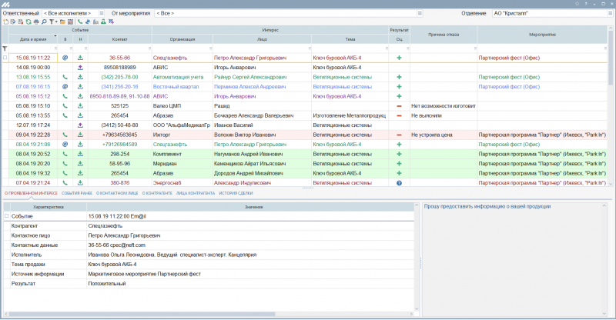This screenshot has height=320, width=616.
Task: Open the Ответственный list picker button
Action: 102,13
